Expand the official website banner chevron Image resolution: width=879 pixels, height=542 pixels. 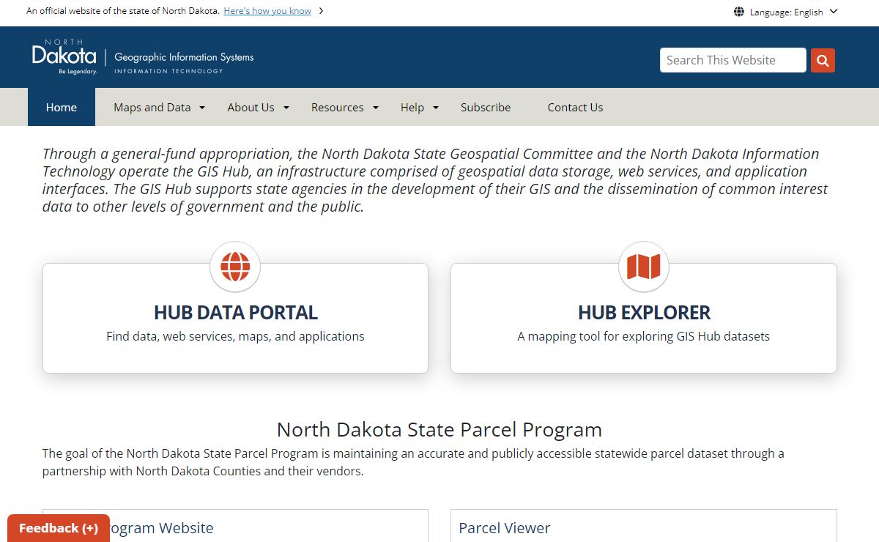click(x=321, y=11)
